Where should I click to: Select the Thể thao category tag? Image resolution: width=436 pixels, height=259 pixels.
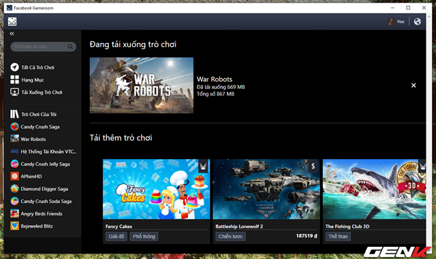[338, 237]
